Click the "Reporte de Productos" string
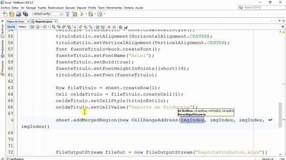 [x=160, y=107]
